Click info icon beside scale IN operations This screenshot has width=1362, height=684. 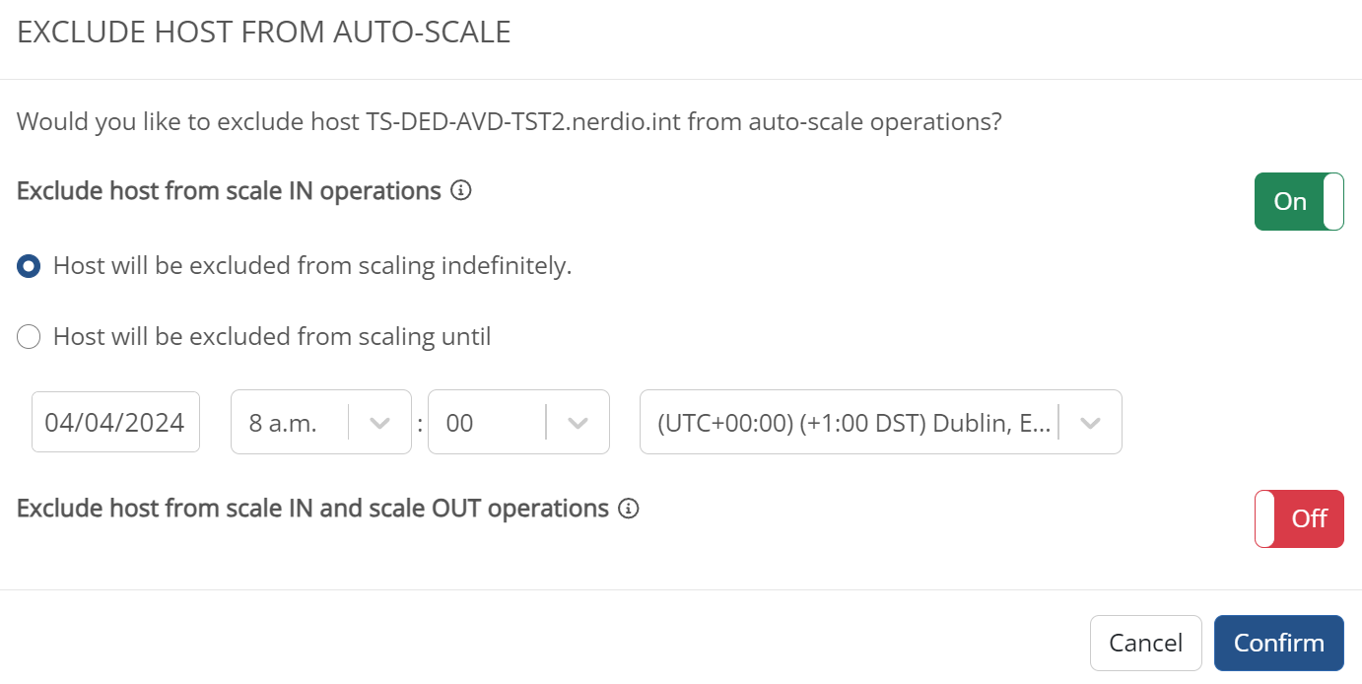click(460, 191)
